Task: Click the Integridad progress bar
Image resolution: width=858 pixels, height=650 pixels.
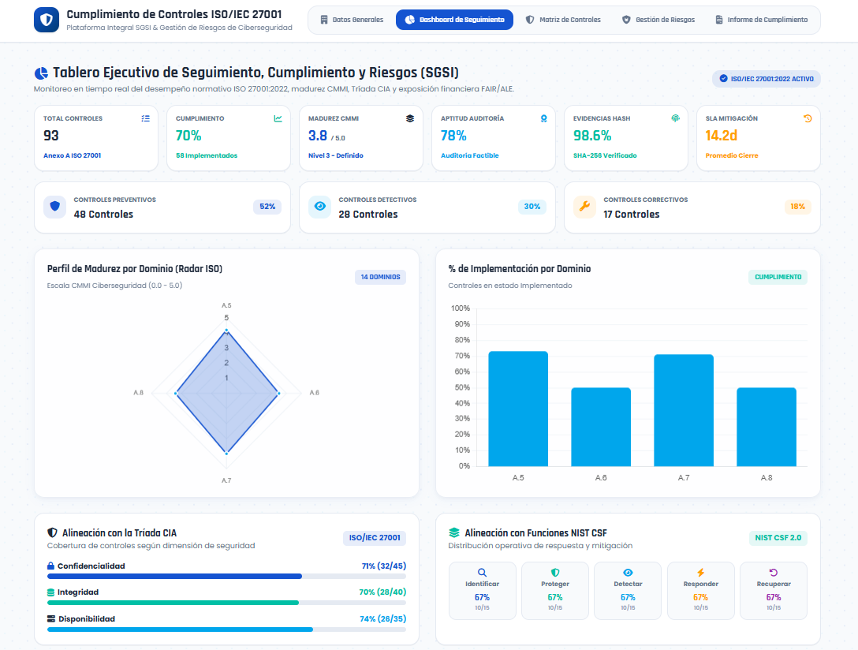Action: [226, 603]
